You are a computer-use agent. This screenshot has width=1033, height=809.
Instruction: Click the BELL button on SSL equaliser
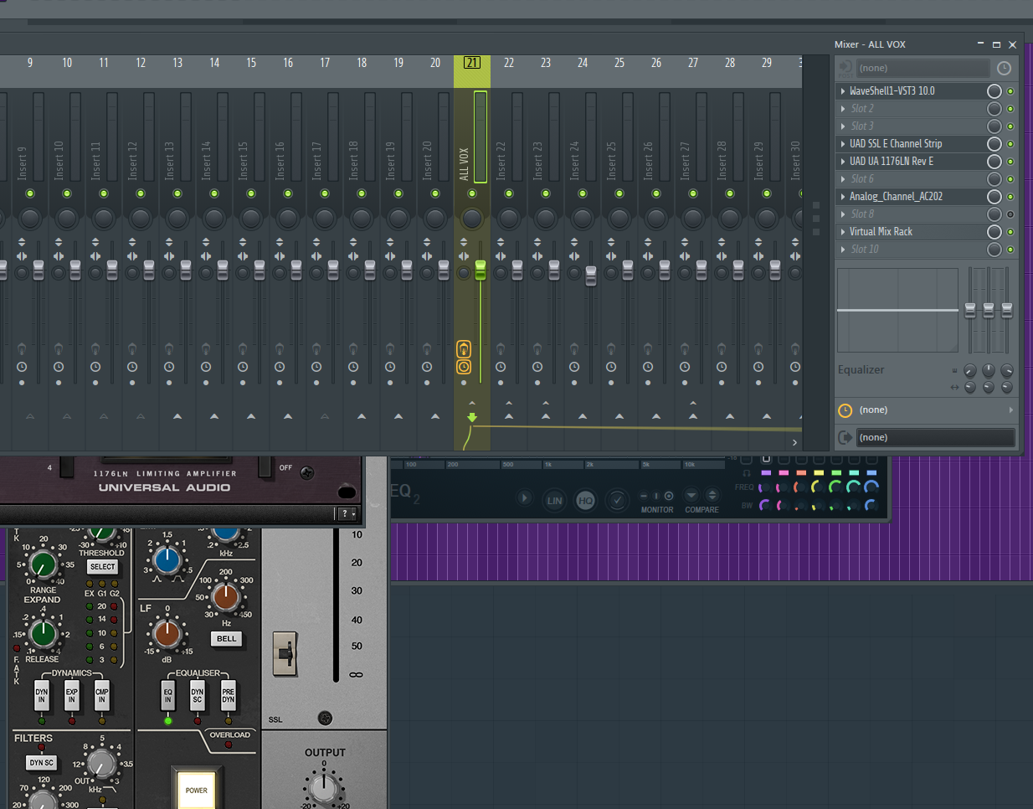tap(226, 638)
